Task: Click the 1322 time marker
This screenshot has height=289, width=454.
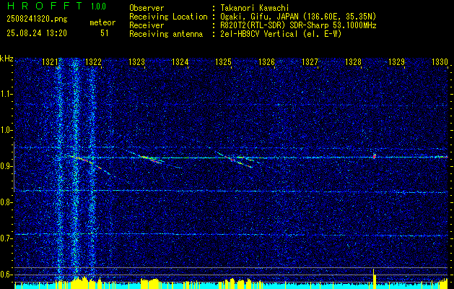Action: point(94,62)
